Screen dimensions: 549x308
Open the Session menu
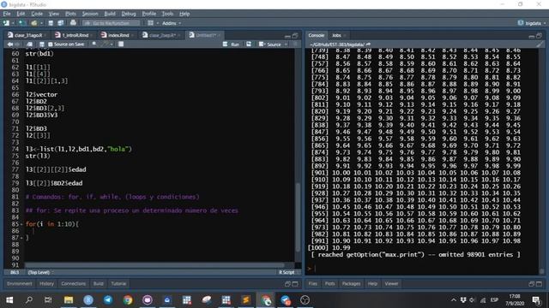tap(90, 14)
